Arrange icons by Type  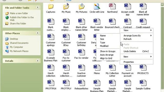(x=108, y=42)
